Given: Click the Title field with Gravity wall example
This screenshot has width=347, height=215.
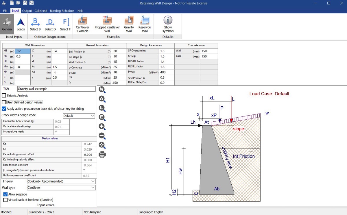Looking at the screenshot, I should coord(56,89).
